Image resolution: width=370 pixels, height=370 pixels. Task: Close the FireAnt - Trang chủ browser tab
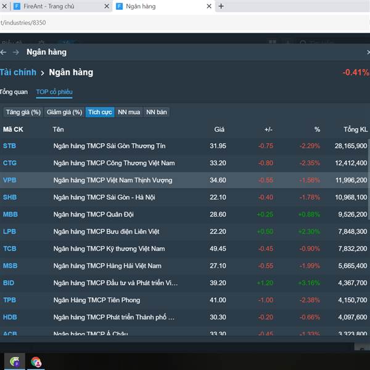107,6
